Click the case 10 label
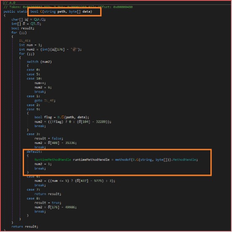Screen dimensions: 232x232 tap(34, 79)
